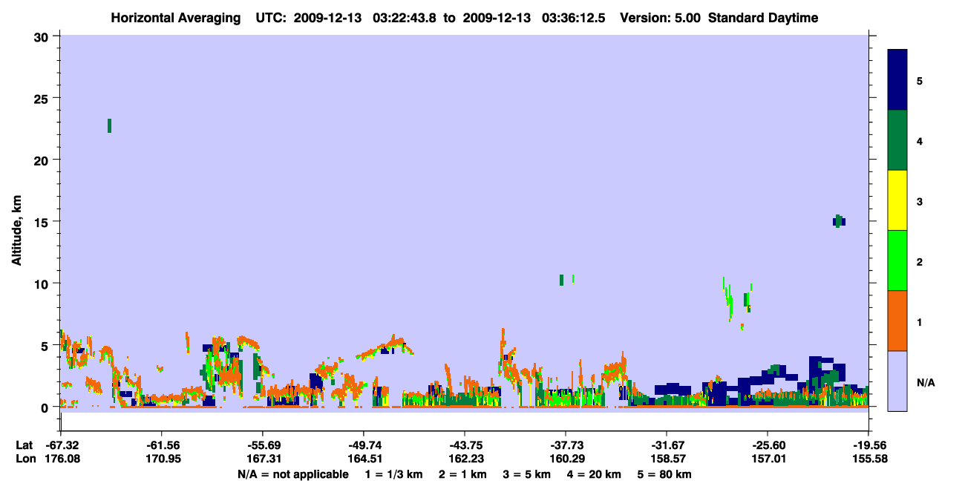Click the longitude value 158.57
Viewport: 965px width, 495px height.
coord(667,459)
